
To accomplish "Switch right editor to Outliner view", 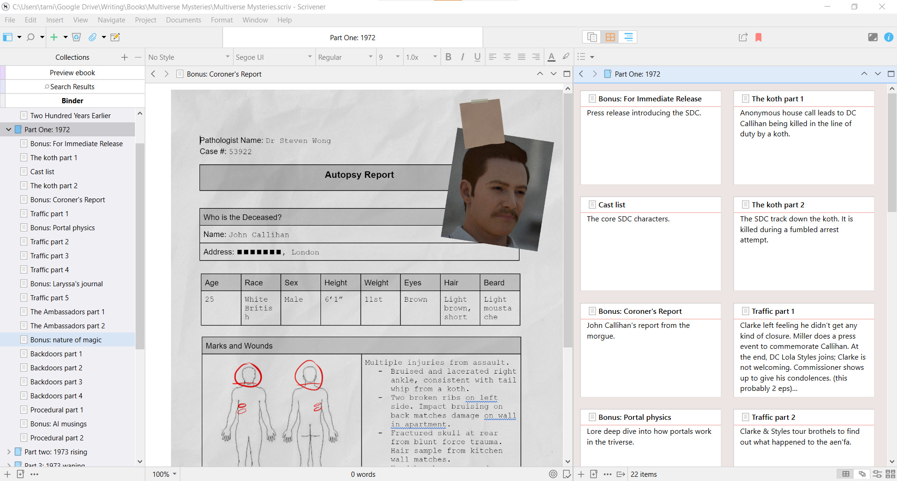I will click(x=627, y=37).
